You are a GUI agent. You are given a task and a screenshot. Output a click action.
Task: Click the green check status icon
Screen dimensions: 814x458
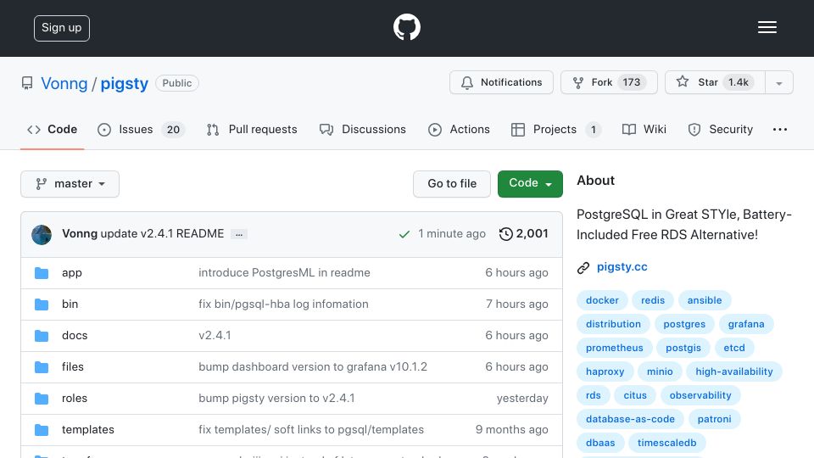pos(404,235)
